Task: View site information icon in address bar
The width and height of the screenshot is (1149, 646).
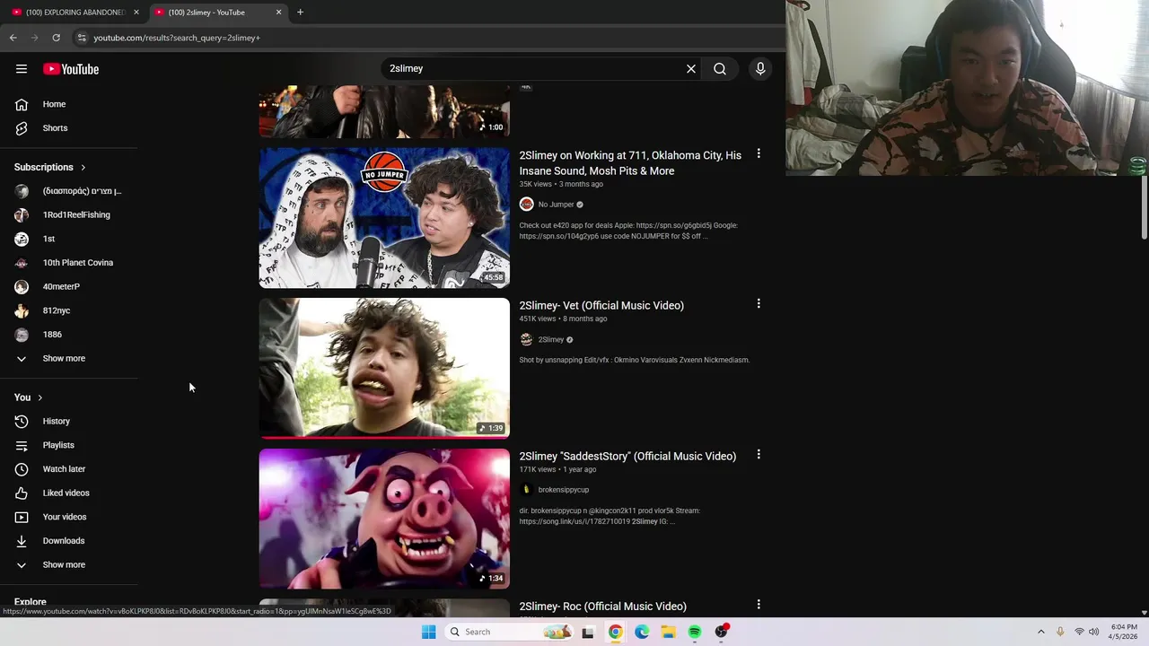Action: coord(81,38)
